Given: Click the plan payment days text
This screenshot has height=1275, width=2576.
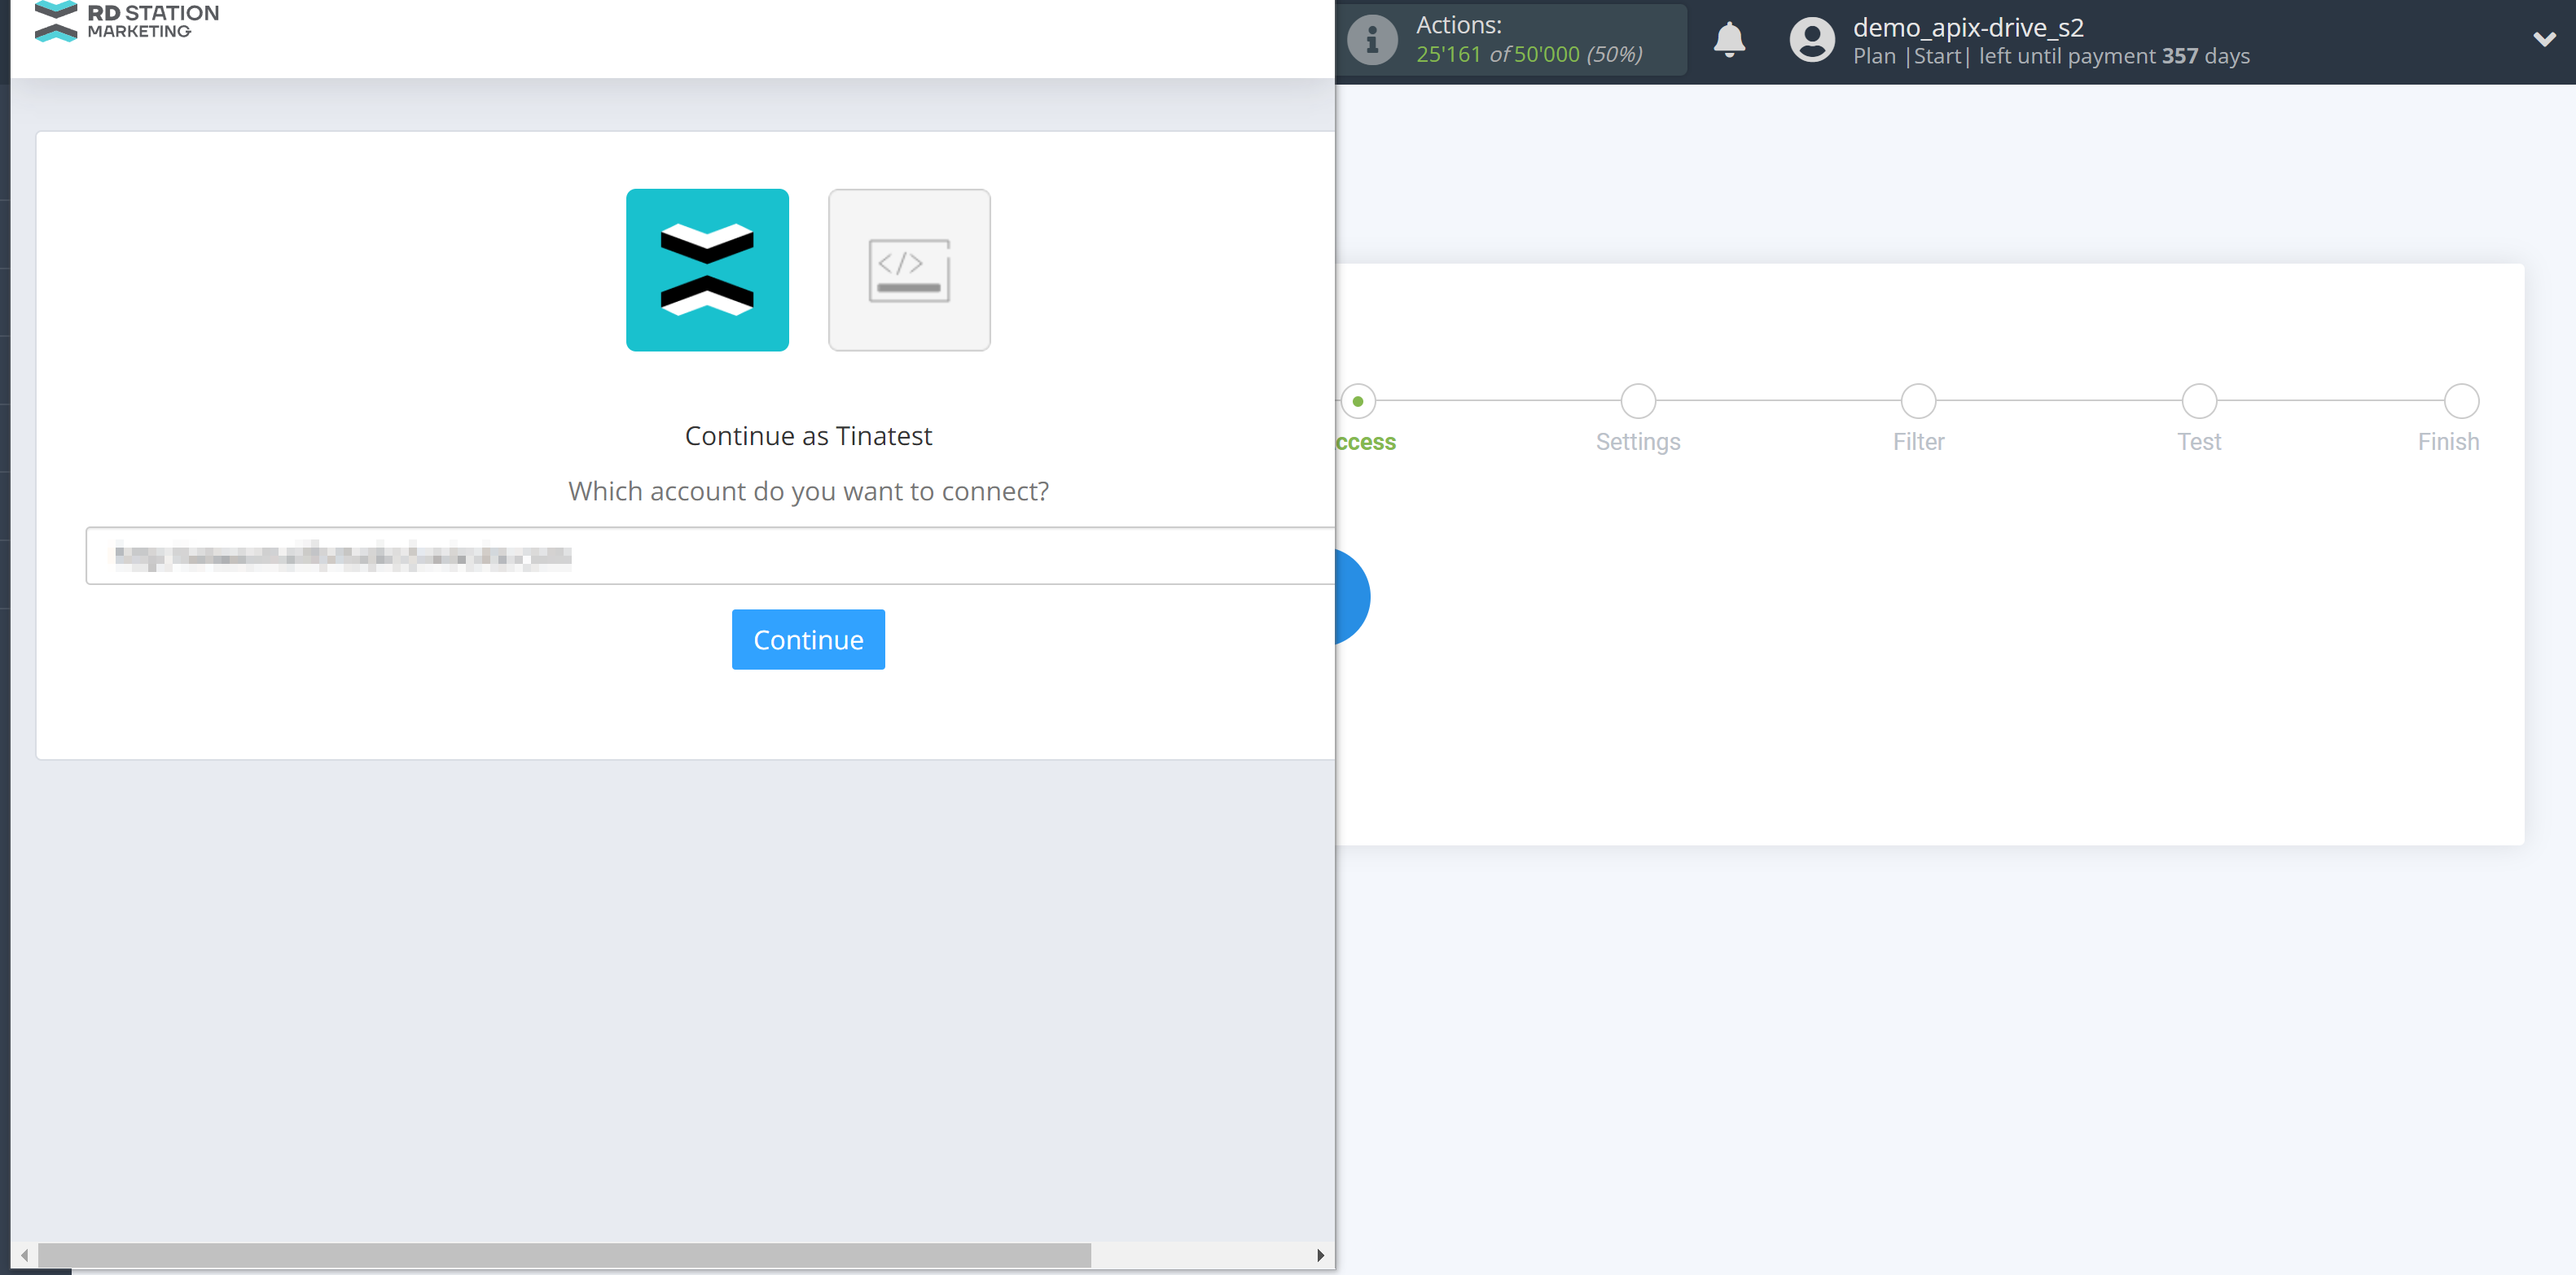Looking at the screenshot, I should 2051,56.
